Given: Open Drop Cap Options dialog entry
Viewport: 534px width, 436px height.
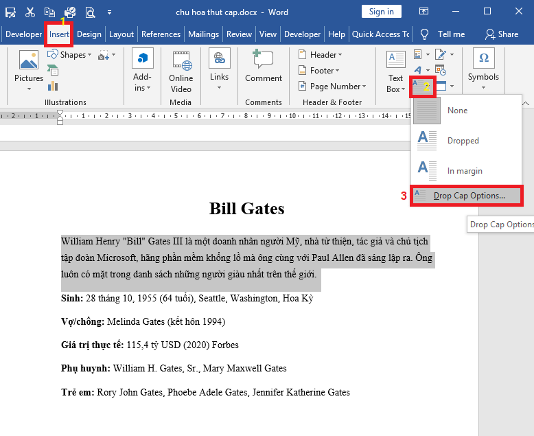Looking at the screenshot, I should coord(466,196).
